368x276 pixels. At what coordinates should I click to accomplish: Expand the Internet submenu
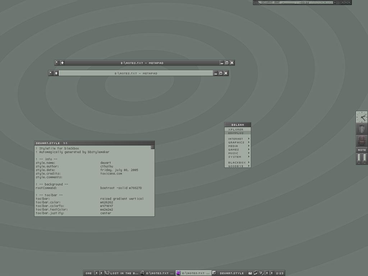pos(238,139)
